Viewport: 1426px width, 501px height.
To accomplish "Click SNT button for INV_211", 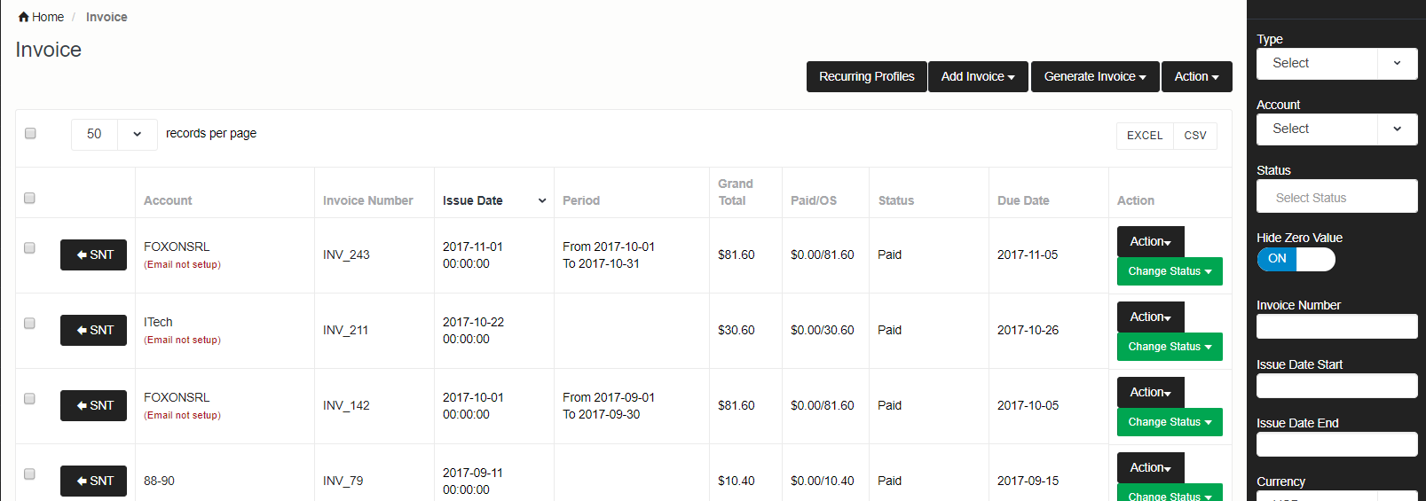I will point(93,330).
